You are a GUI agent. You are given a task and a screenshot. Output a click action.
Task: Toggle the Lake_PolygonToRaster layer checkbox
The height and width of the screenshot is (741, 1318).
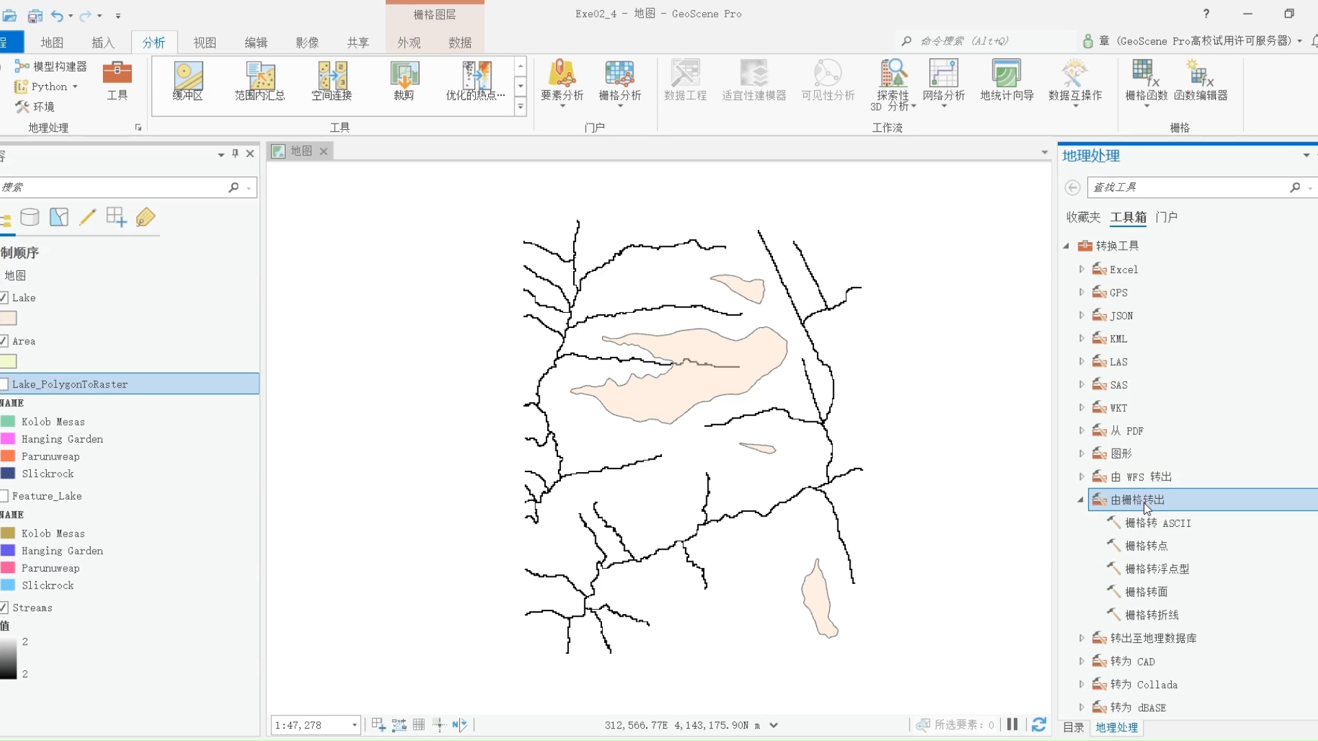(x=4, y=384)
